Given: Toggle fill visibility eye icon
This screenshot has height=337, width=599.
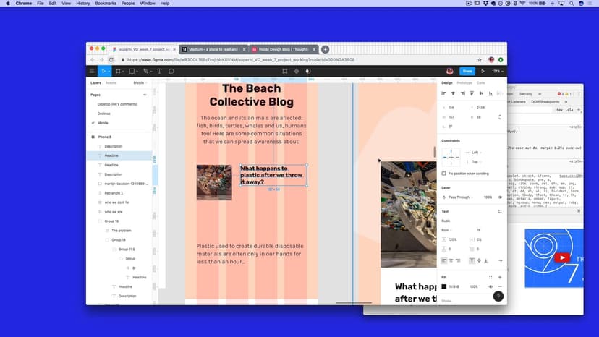Looking at the screenshot, I should point(490,286).
